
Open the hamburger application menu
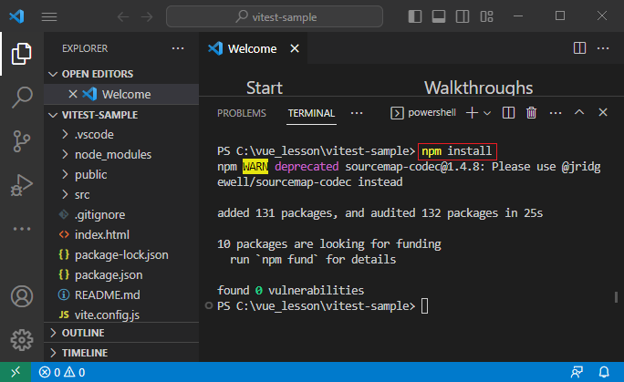(49, 16)
